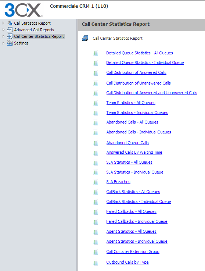Click report icon beside Detailed Queue Statistics - All Queues
The image size is (205, 271).
[96, 53]
